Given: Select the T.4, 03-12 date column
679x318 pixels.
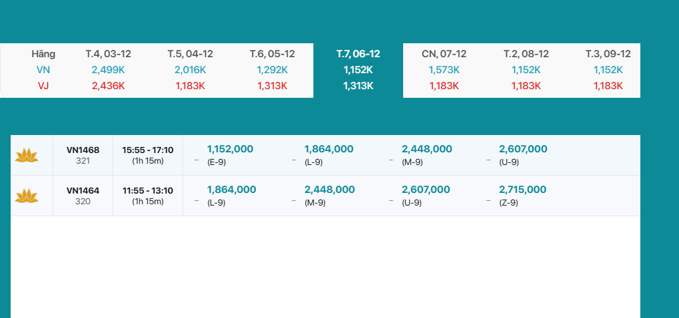Looking at the screenshot, I should tap(108, 54).
